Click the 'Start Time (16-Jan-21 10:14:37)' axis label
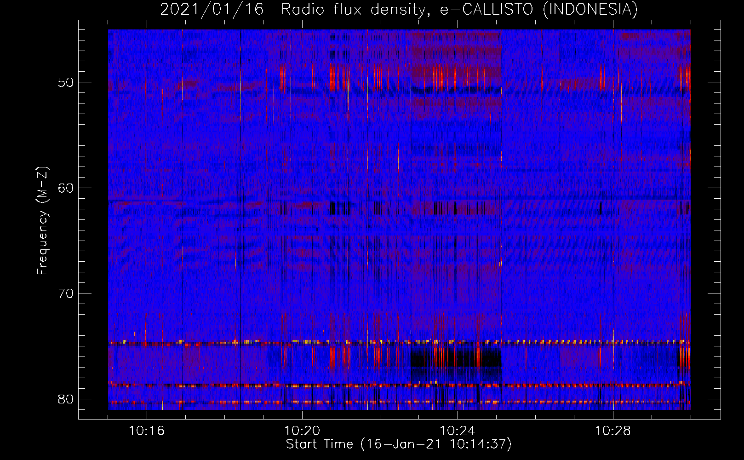The height and width of the screenshot is (460, 744). click(399, 444)
